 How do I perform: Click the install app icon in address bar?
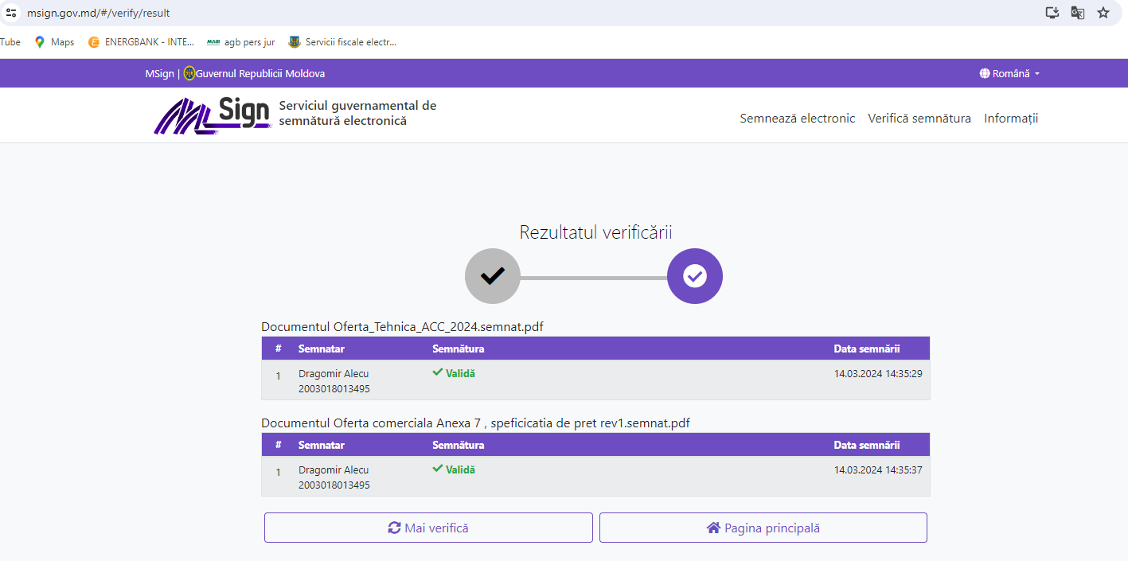click(1052, 13)
